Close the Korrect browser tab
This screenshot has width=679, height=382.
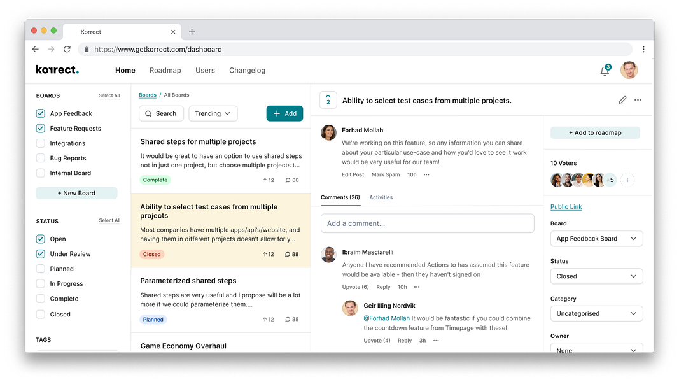tap(173, 32)
